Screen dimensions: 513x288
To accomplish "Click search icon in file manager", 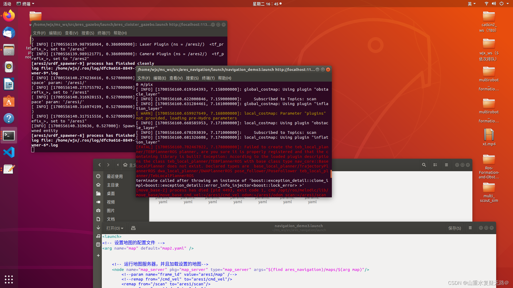I will (424, 165).
